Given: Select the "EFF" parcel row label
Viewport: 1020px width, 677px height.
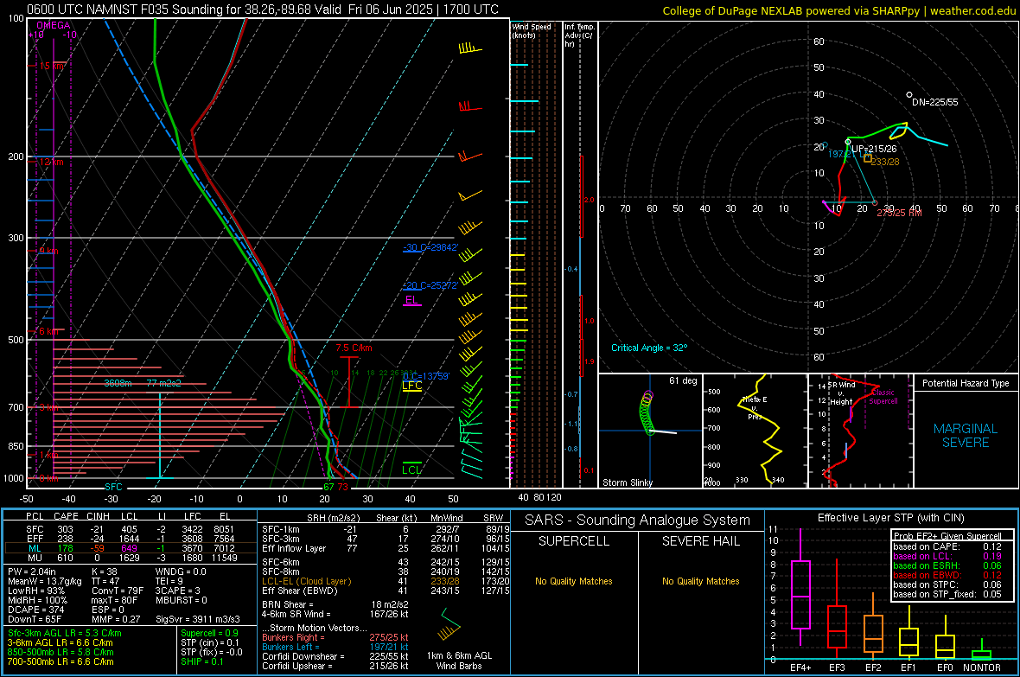Looking at the screenshot, I should [35, 539].
